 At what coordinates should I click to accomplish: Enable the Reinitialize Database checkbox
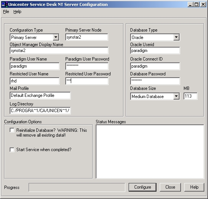[12, 130]
